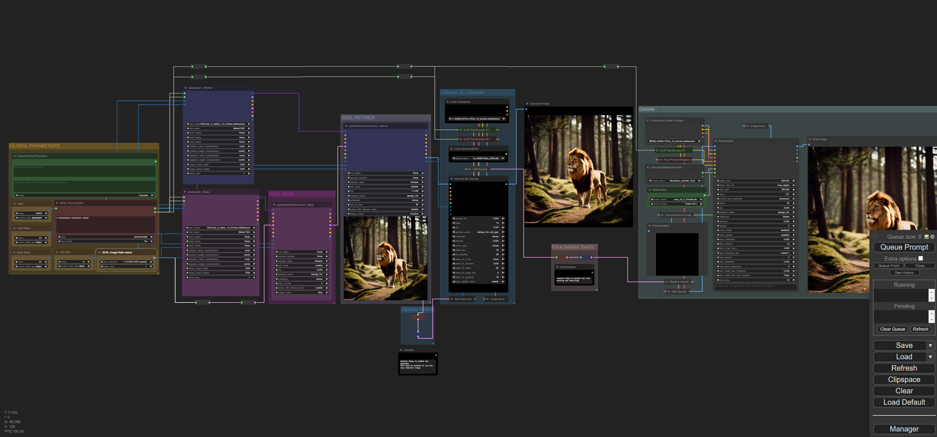Collapse the FaceDetailer node dot
The image size is (937, 437).
716,141
